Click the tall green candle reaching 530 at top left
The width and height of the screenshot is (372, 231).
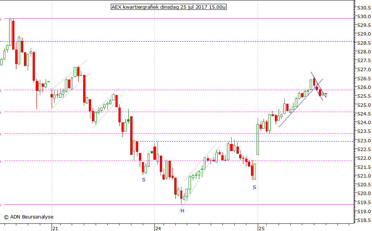coord(10,33)
